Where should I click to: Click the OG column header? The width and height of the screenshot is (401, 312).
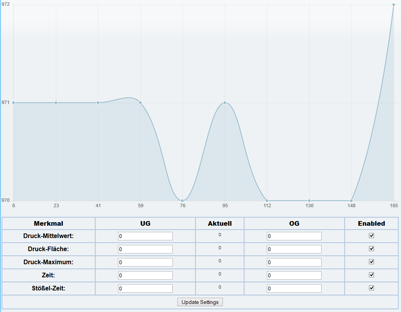coord(294,223)
